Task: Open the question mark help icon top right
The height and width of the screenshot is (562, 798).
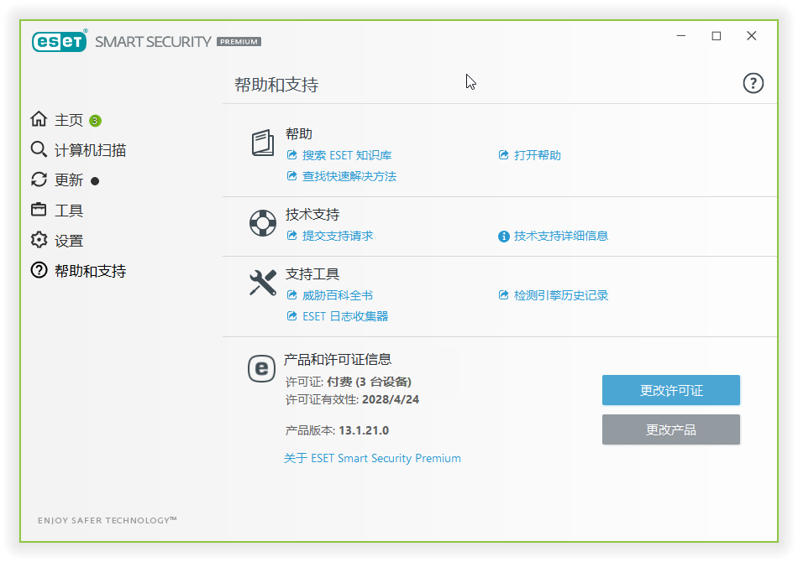Action: coord(753,83)
